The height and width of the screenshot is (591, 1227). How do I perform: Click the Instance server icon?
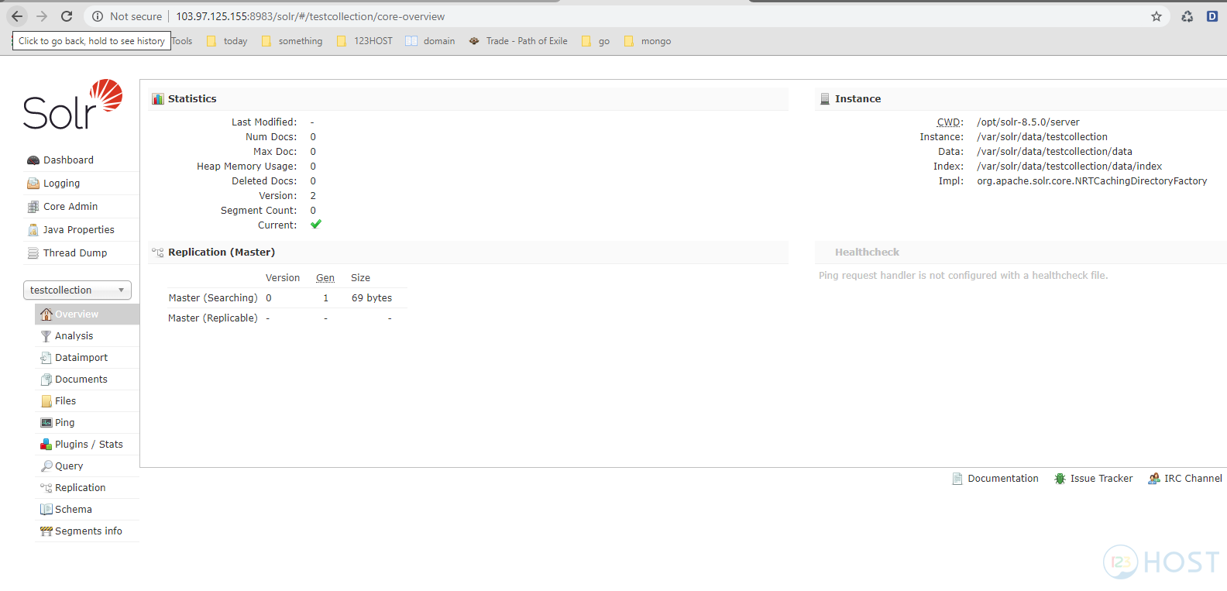[x=825, y=99]
